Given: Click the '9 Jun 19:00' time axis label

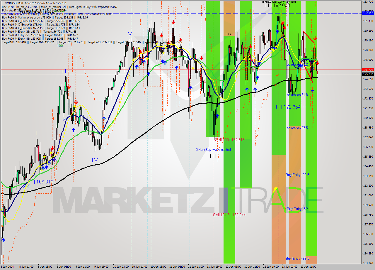Looking at the screenshot, I should [x=101, y=267].
